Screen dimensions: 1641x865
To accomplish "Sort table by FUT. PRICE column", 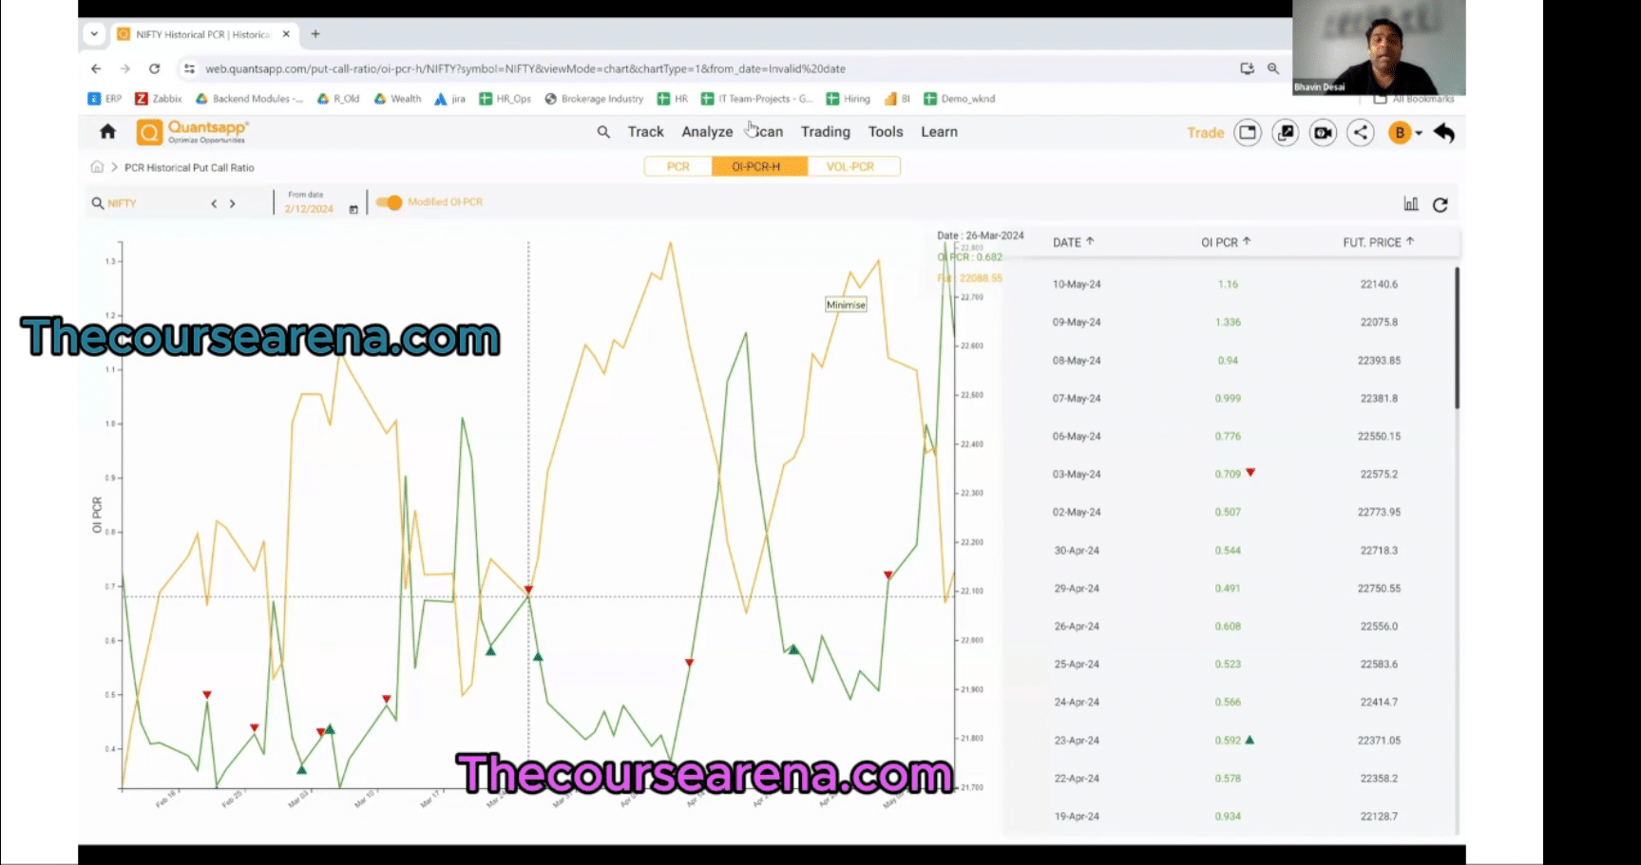I will [1379, 242].
